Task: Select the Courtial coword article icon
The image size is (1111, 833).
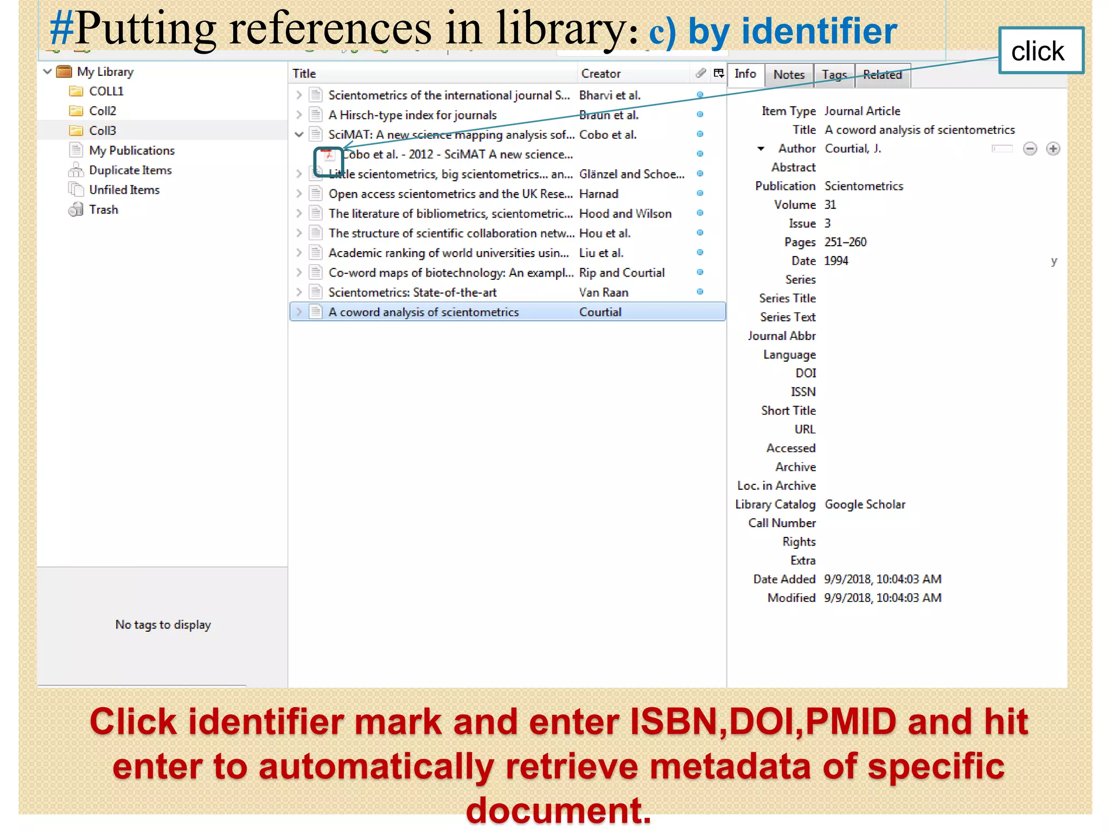Action: coord(316,312)
